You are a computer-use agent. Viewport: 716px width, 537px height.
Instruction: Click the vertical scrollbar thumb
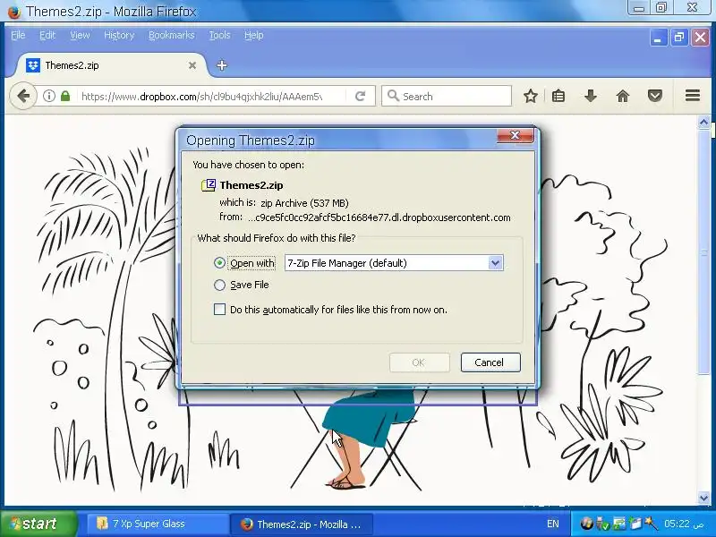[703, 251]
